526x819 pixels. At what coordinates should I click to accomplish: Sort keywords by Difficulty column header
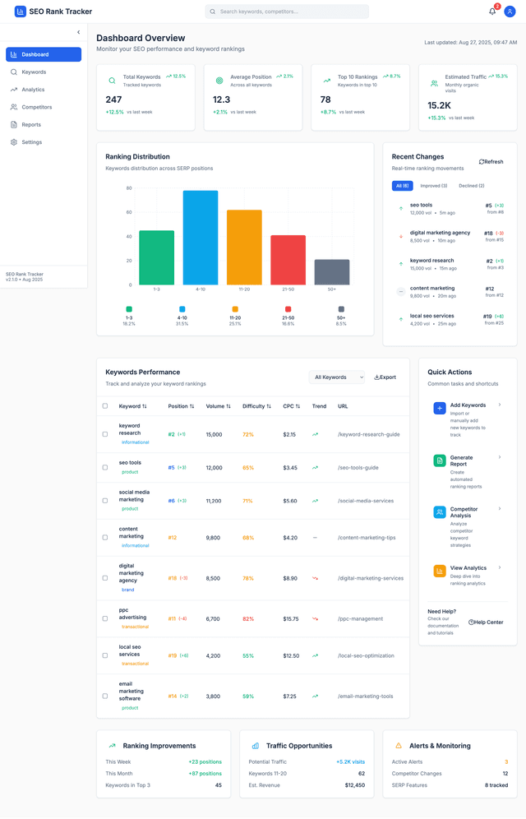point(256,406)
